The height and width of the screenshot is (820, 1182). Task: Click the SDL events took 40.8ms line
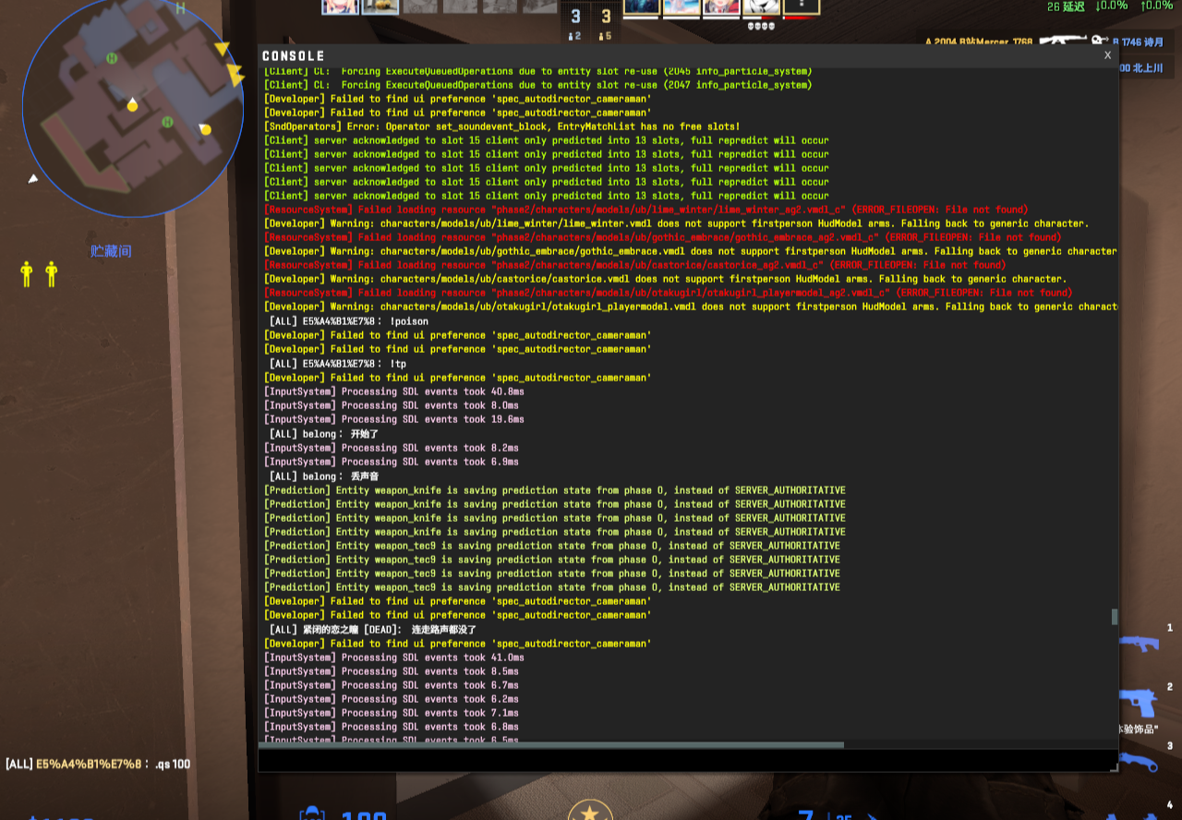click(394, 392)
